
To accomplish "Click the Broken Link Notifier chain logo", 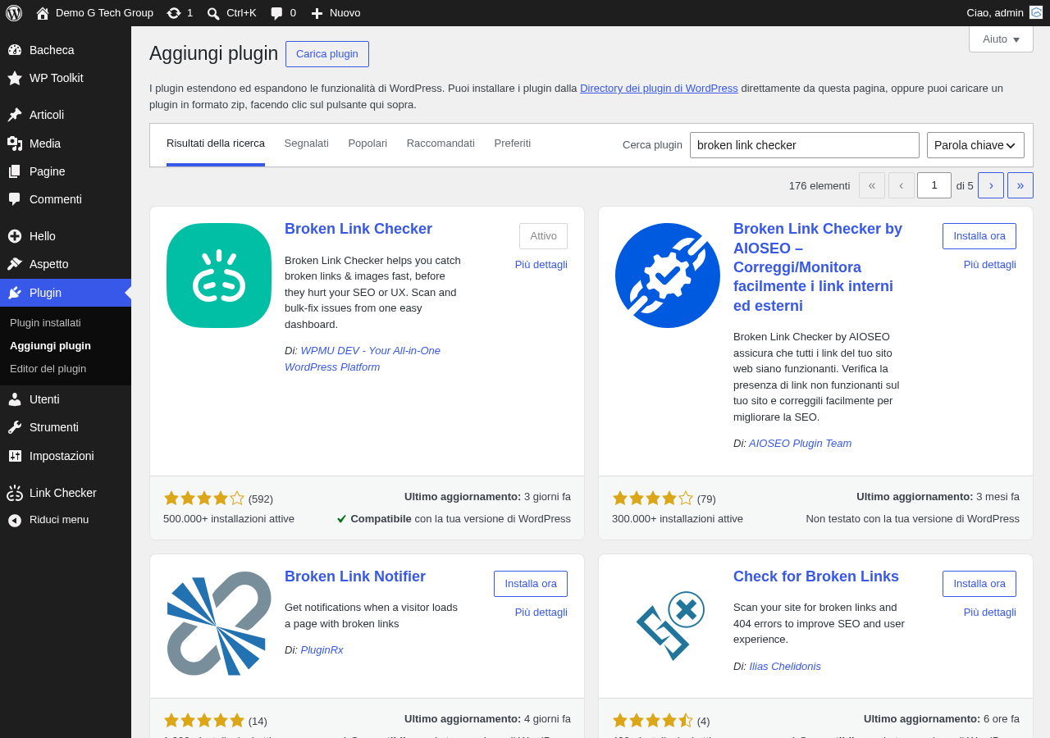I will click(x=219, y=623).
